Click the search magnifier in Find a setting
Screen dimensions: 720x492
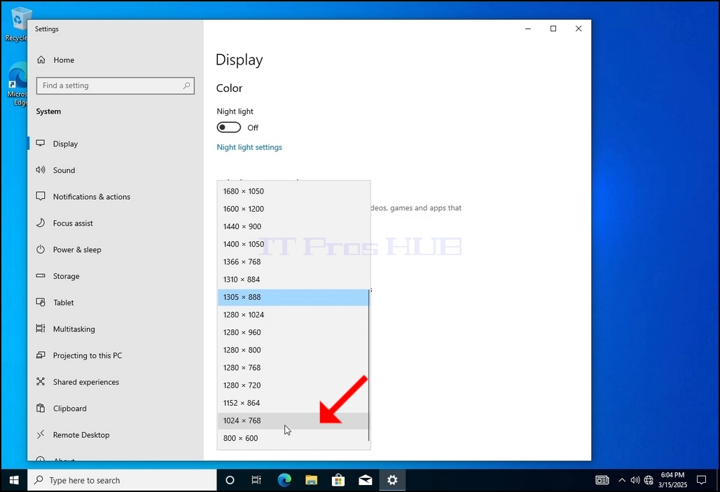(x=186, y=86)
